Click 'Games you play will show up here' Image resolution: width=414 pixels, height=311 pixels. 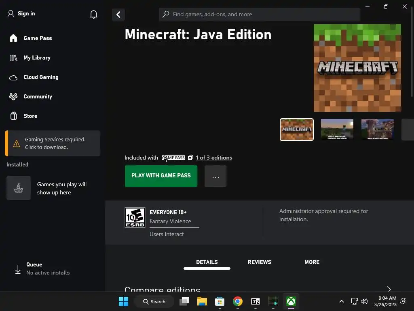point(62,188)
